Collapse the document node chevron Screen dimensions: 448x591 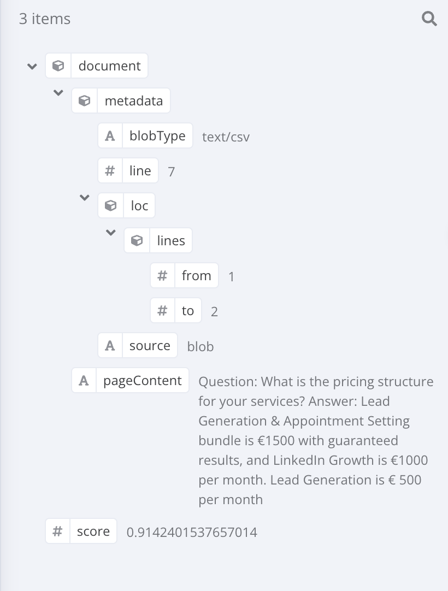tap(32, 66)
